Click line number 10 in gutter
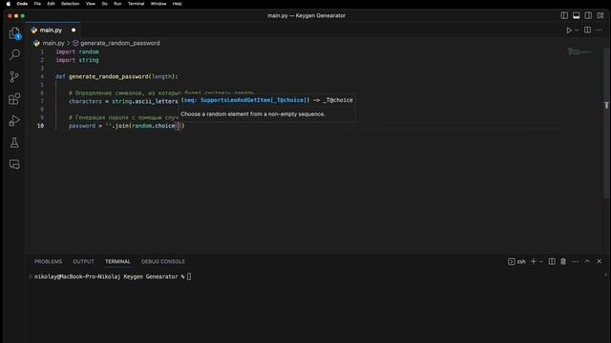Screen dimensions: 611x343 pyautogui.click(x=40, y=126)
